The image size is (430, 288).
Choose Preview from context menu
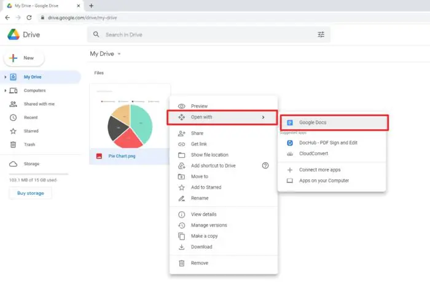tap(224, 106)
